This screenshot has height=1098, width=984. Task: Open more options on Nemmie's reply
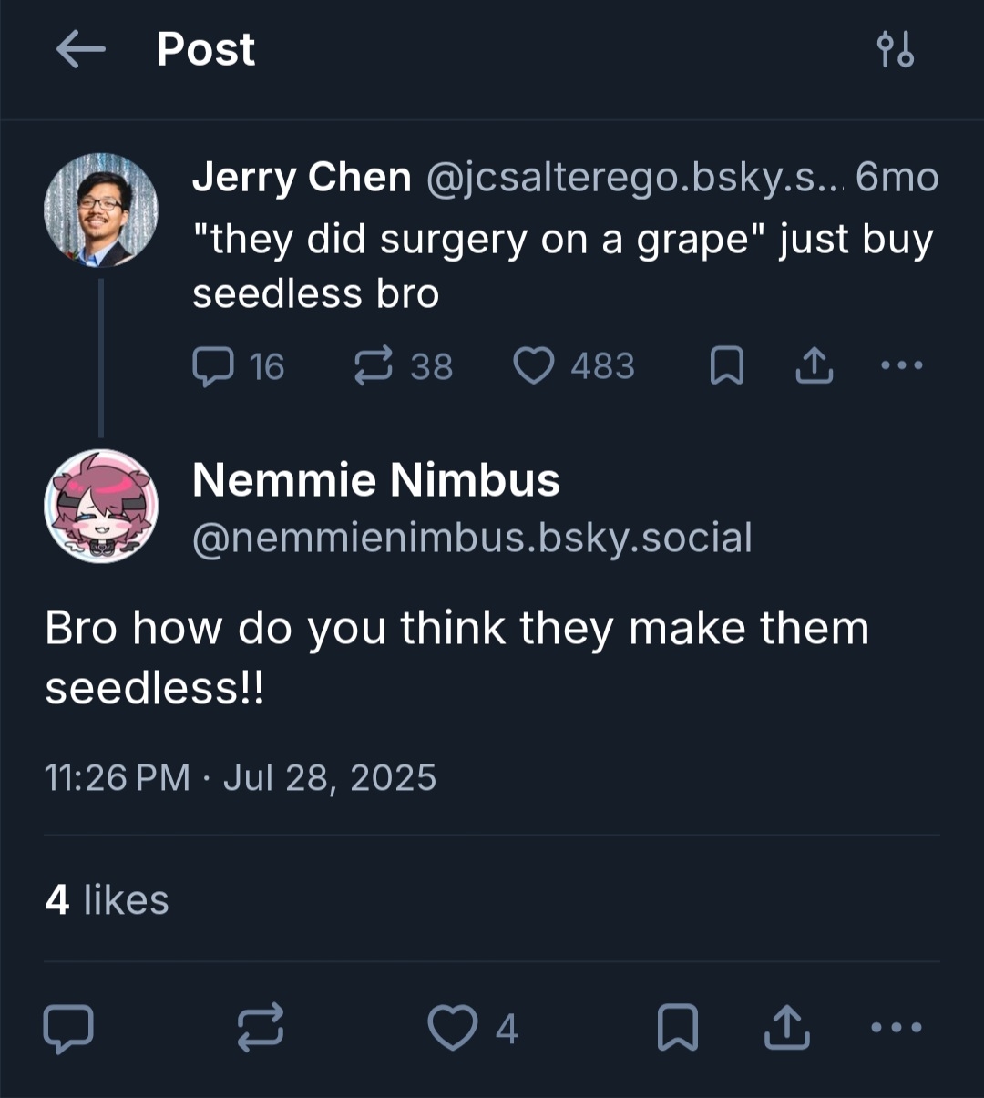coord(897,1028)
